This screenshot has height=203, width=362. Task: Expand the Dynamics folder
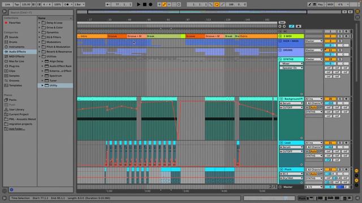[x=39, y=33]
